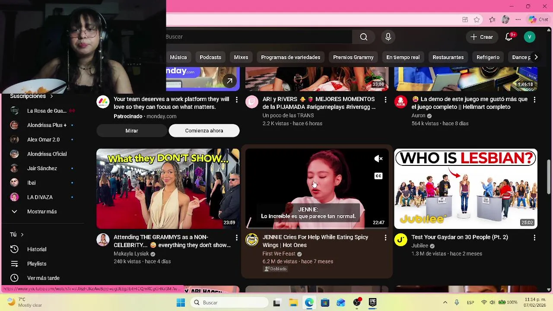
Task: Open Epic Games launcher in taskbar
Action: click(x=372, y=302)
